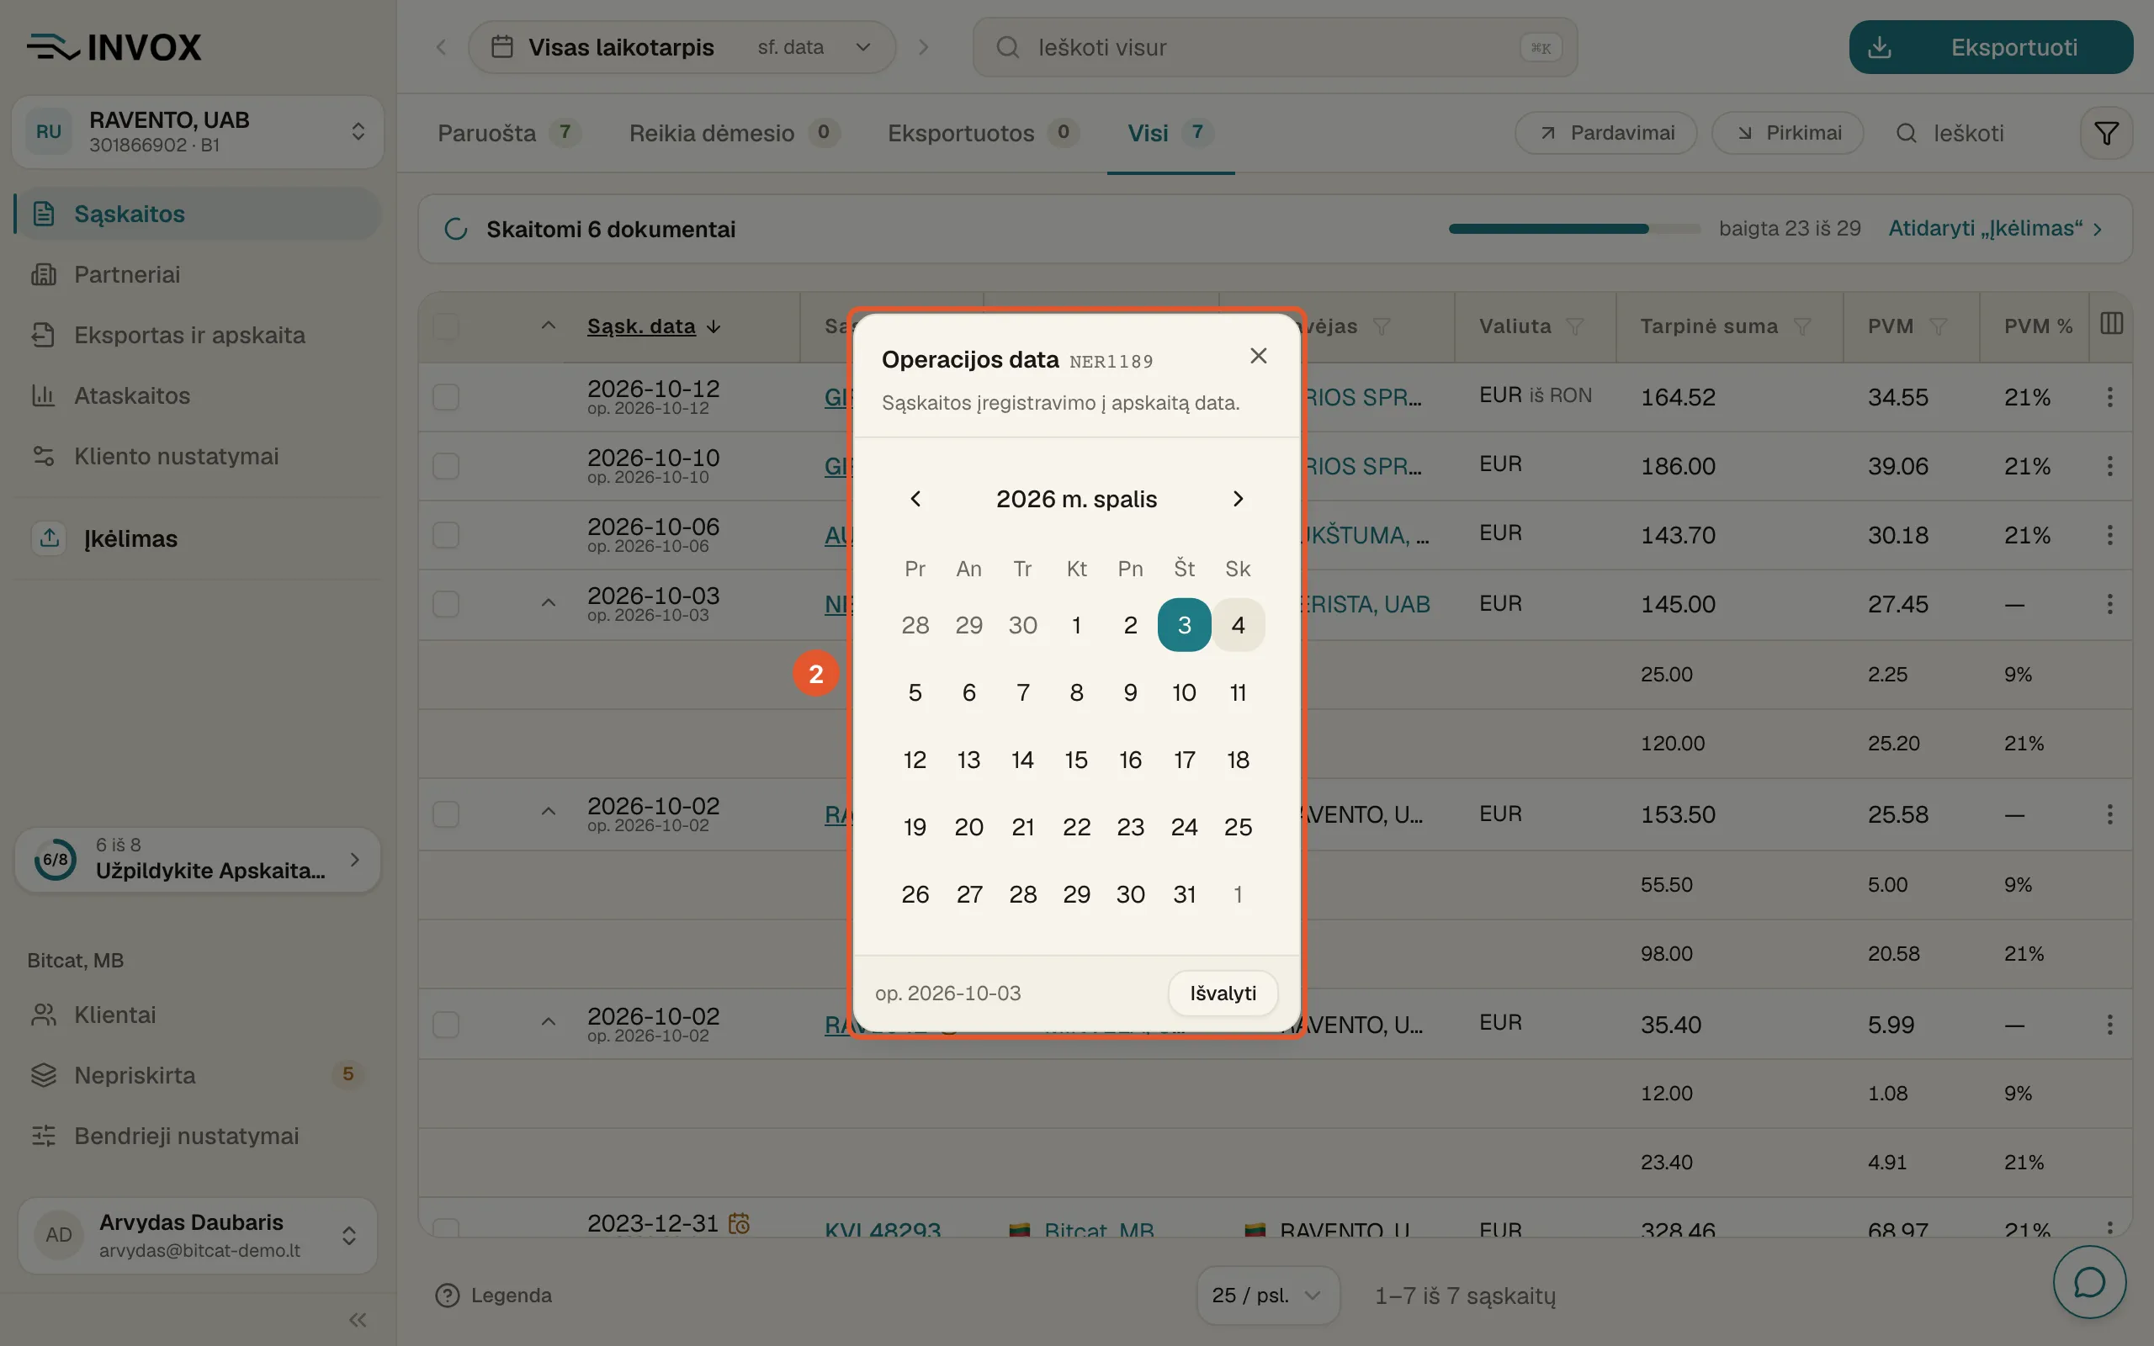
Task: Change the 25 / psl. page size
Action: [1267, 1296]
